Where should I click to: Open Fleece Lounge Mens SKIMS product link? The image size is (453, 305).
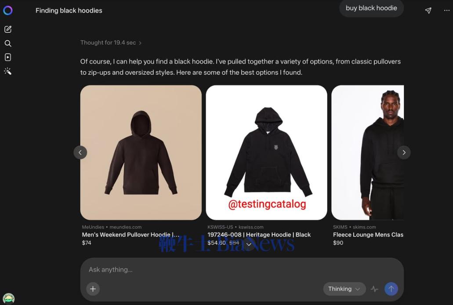pos(368,235)
